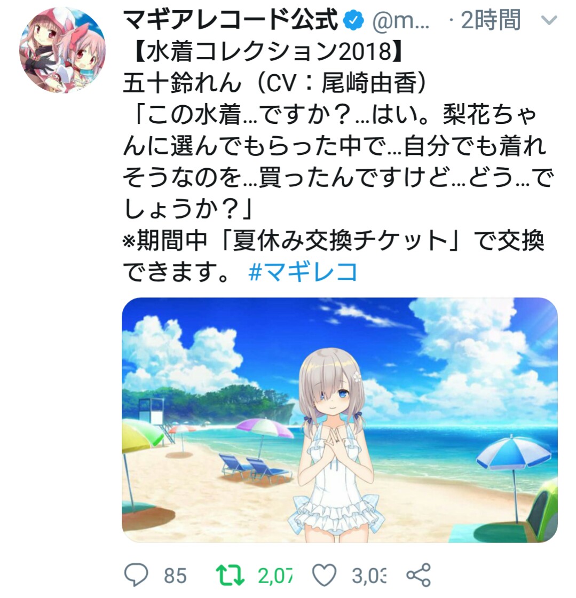Click the blue verified badge

click(354, 21)
